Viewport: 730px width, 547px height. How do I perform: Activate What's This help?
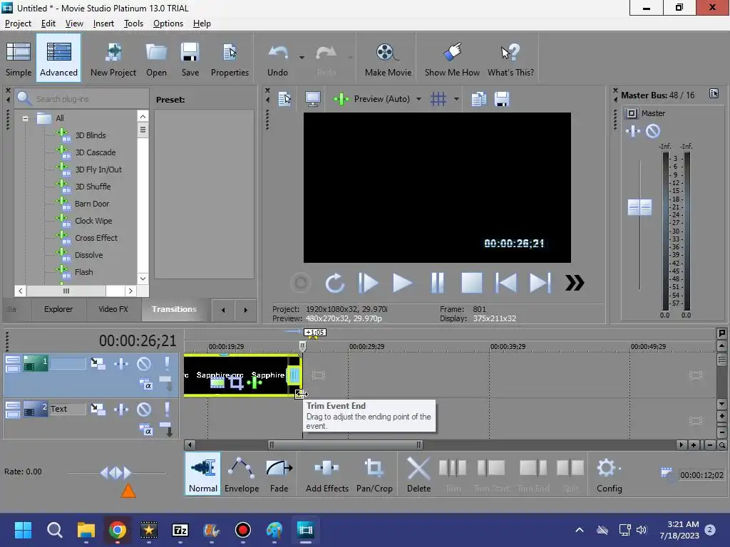coord(510,58)
